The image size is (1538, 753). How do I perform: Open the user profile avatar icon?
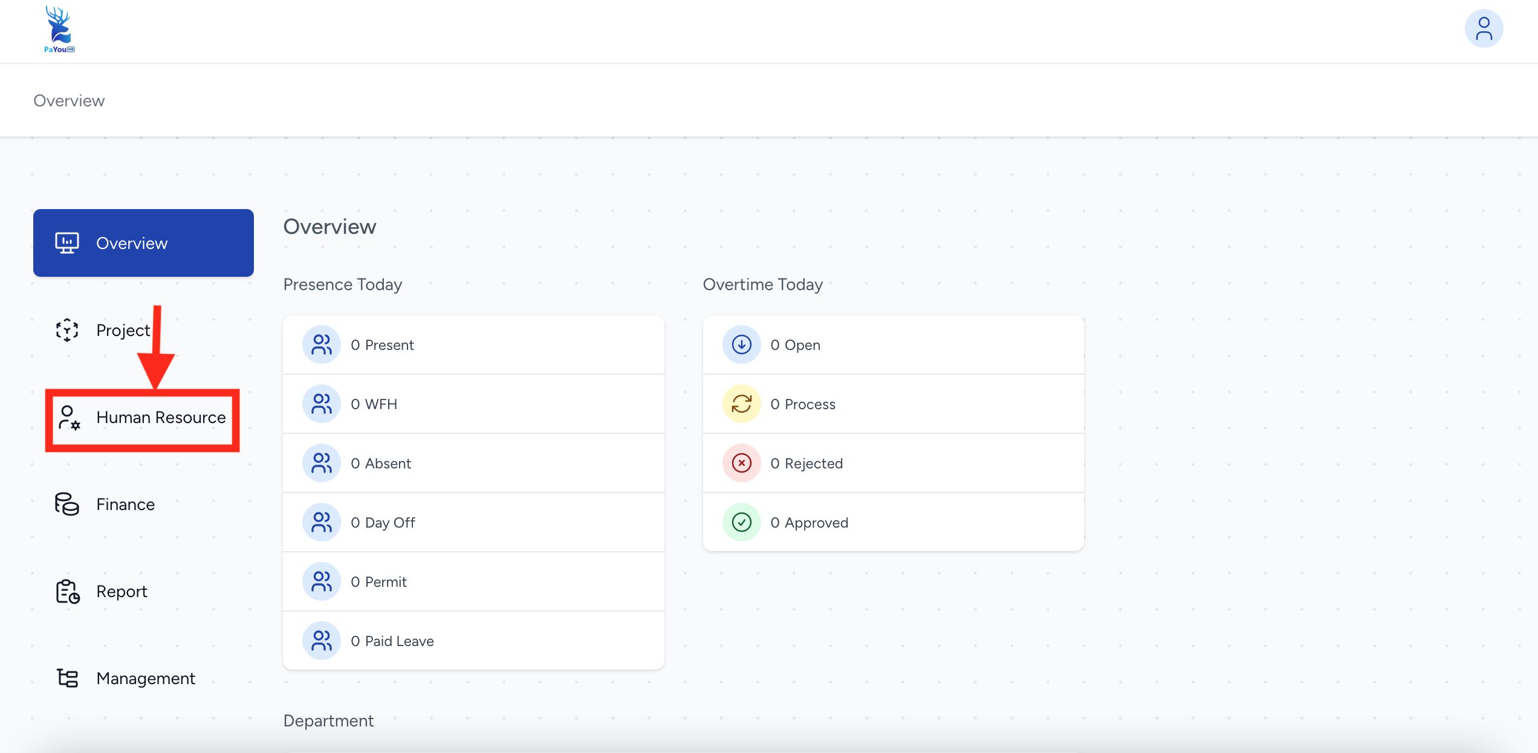(x=1483, y=29)
